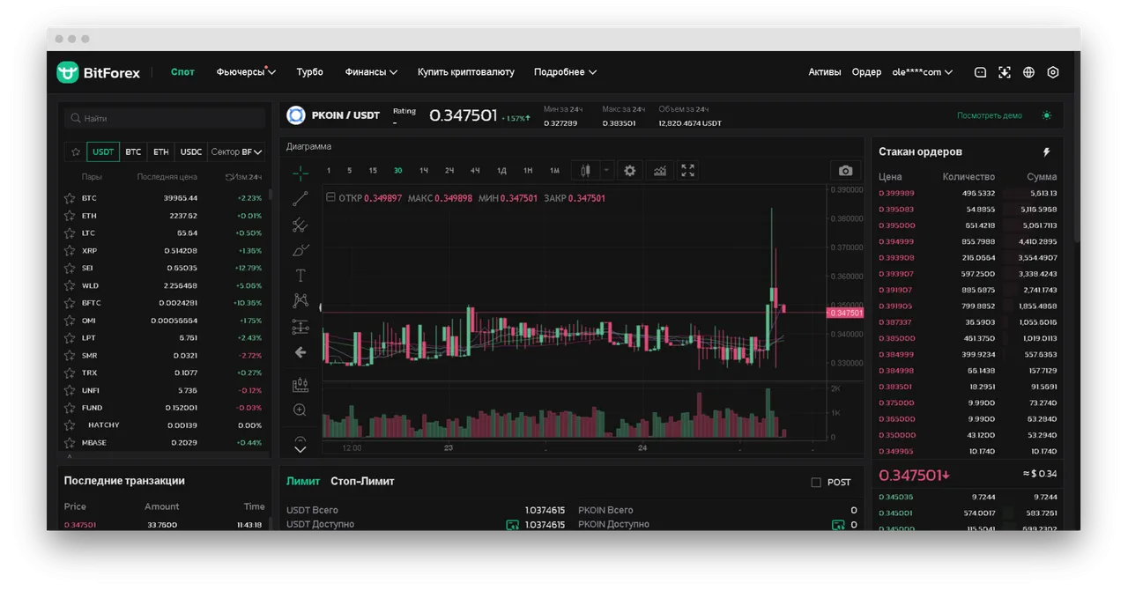Click the left back arrow chart tool
Viewport: 1128px width, 598px height.
301,352
